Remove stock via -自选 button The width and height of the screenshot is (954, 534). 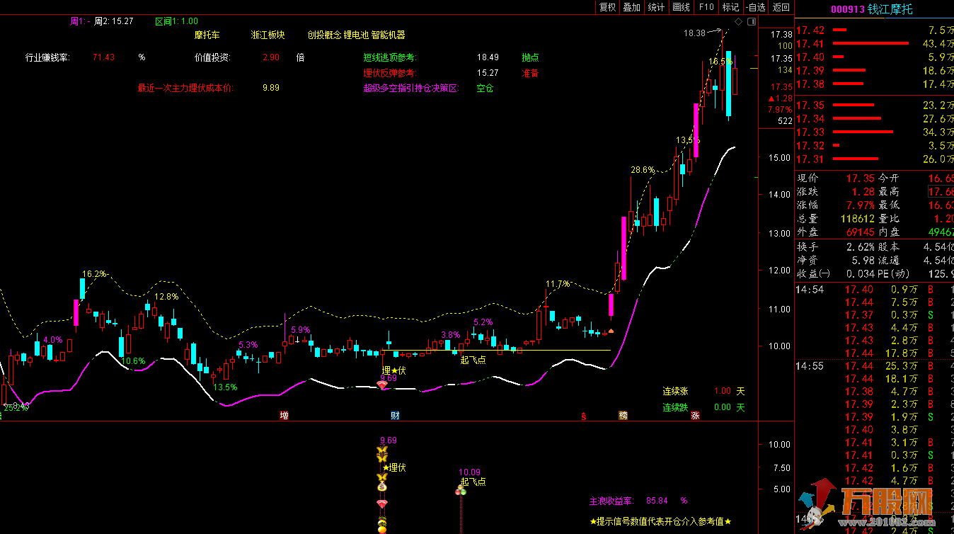coord(755,7)
